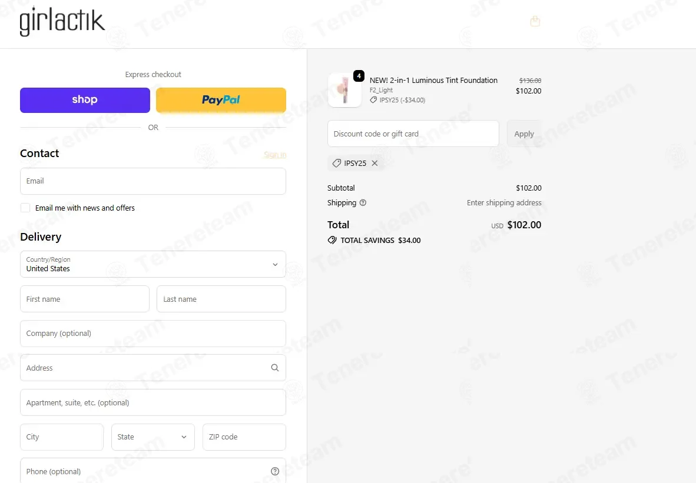Open the shopping bag cart icon
696x483 pixels.
point(535,21)
